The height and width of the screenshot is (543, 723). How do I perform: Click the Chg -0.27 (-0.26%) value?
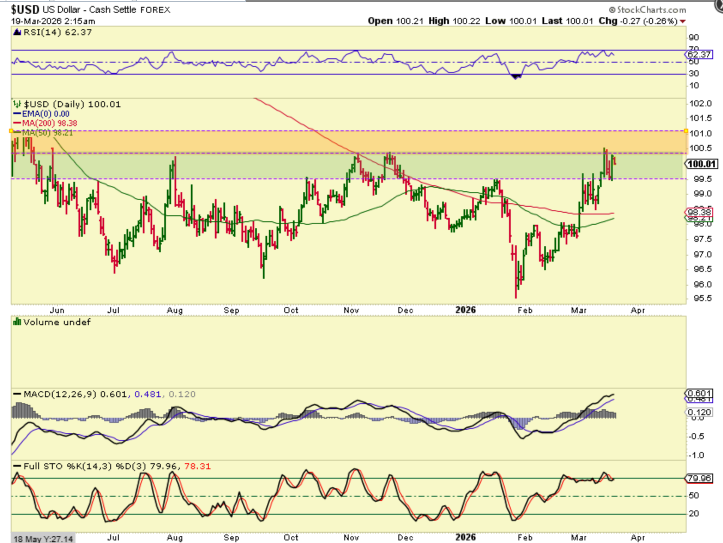click(x=638, y=21)
